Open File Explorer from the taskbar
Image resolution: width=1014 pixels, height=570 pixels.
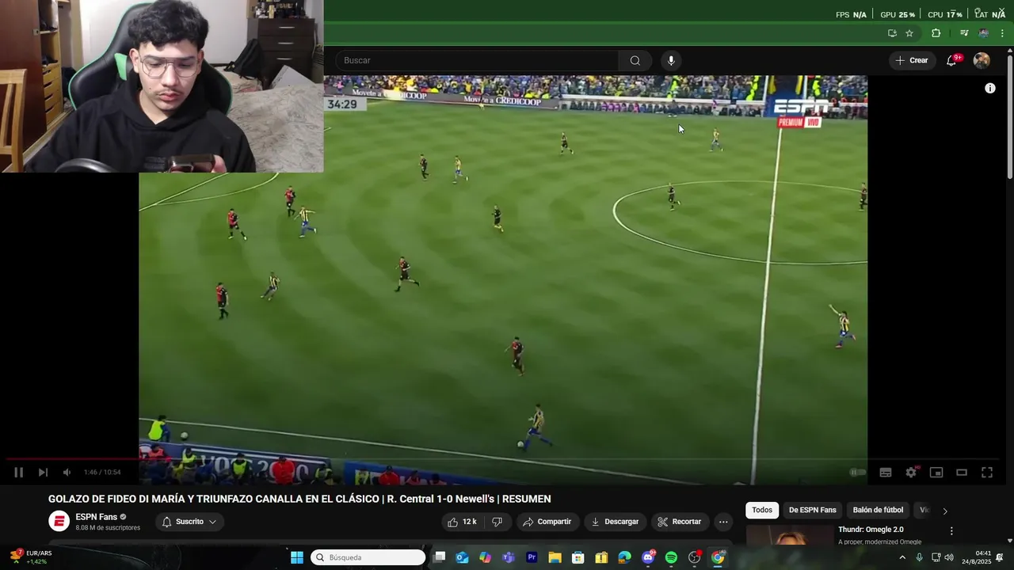555,557
